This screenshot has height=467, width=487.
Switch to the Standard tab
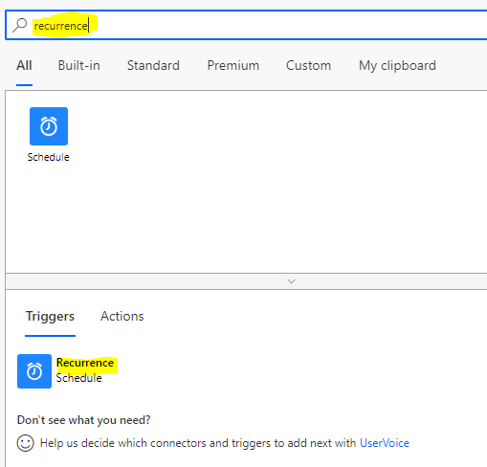tap(153, 65)
